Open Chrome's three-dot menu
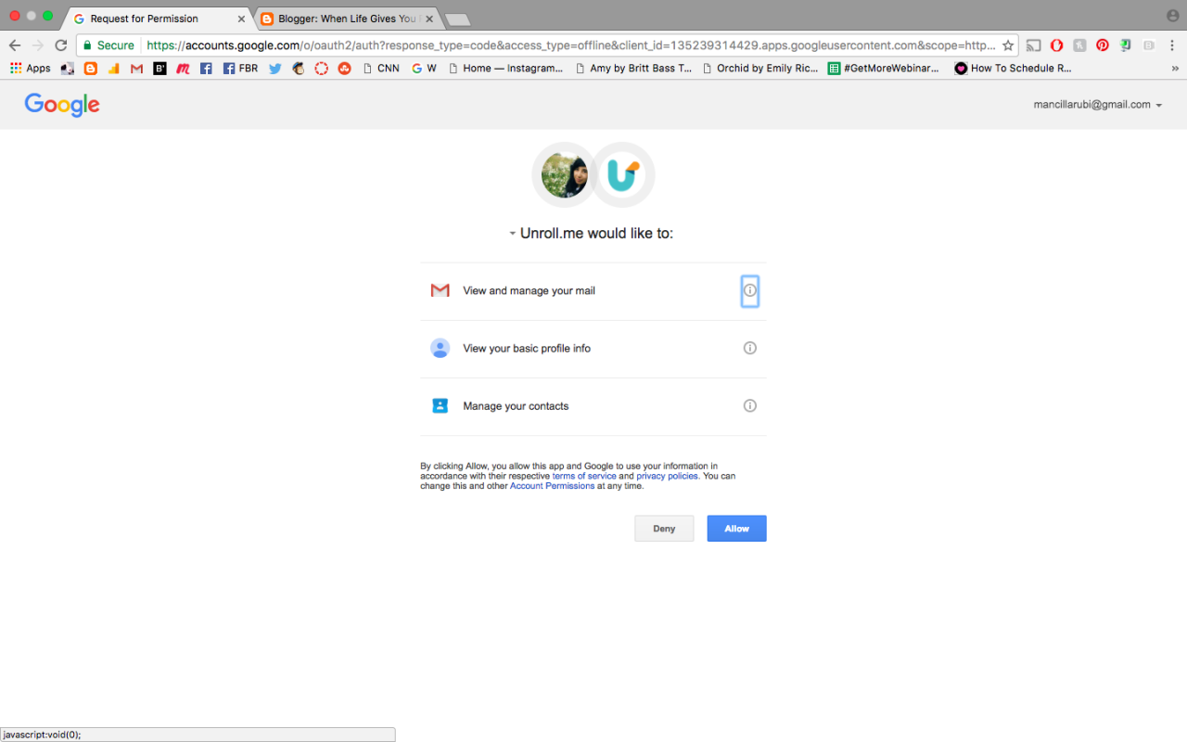The width and height of the screenshot is (1187, 742). [1171, 45]
